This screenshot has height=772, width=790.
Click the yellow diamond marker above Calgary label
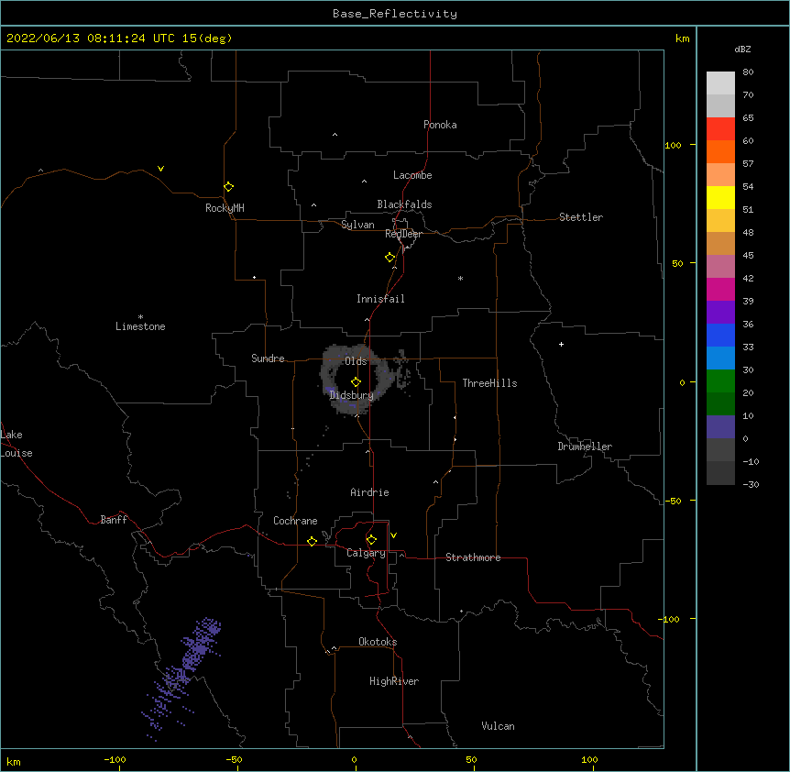click(371, 540)
